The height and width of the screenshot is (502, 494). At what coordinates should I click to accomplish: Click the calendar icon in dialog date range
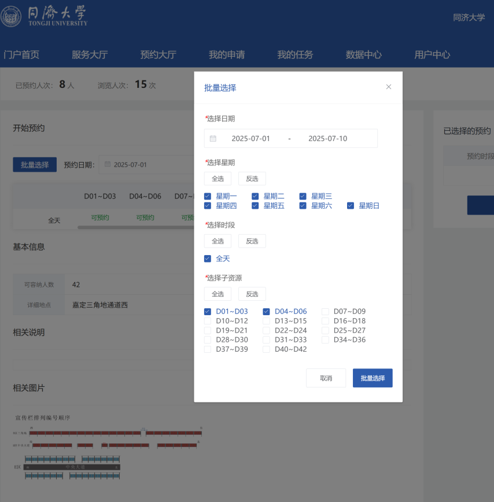213,139
